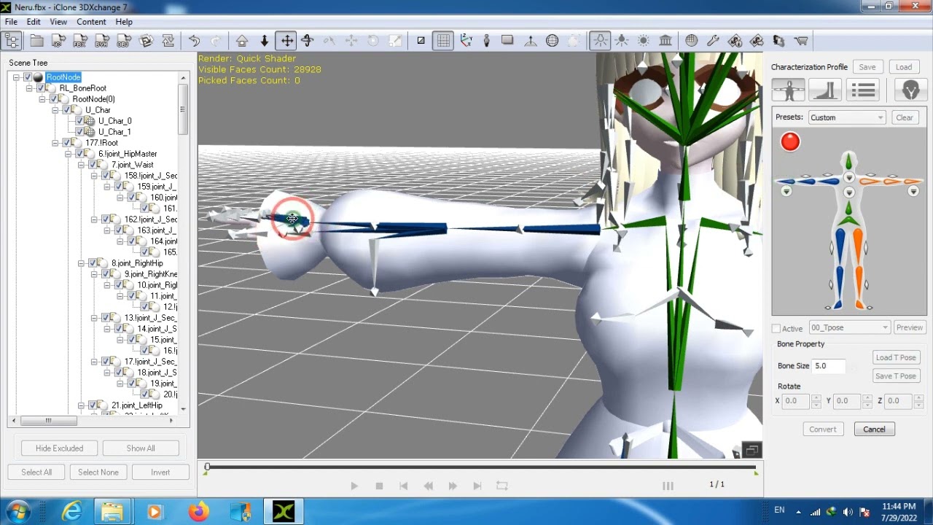Toggle the grid display icon
The width and height of the screenshot is (933, 525).
443,41
